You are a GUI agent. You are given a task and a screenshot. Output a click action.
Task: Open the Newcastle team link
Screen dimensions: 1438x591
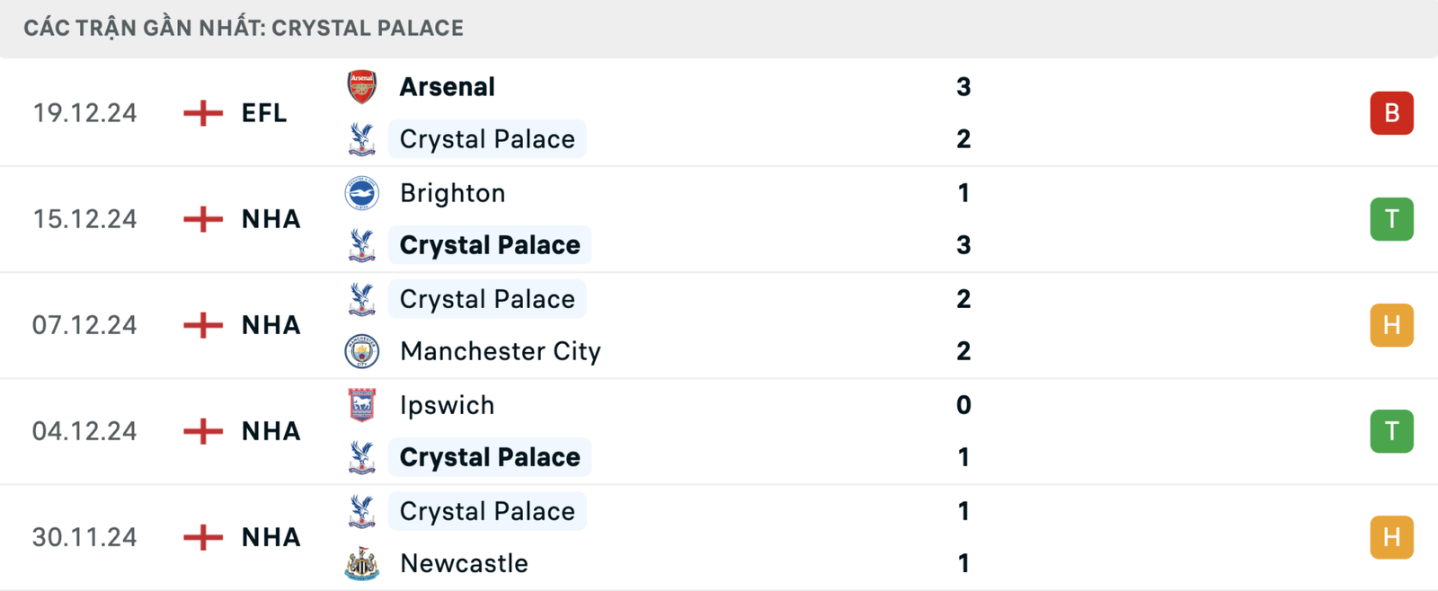coord(464,563)
